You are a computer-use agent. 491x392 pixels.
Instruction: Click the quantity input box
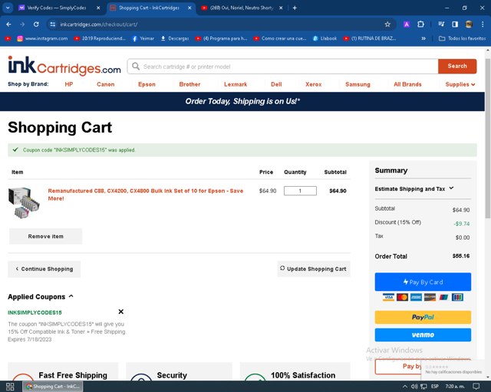(300, 191)
